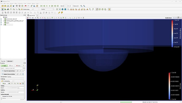The width and height of the screenshot is (182, 103).
Task: Click the Save Data toolbar icon
Action: [8, 6]
